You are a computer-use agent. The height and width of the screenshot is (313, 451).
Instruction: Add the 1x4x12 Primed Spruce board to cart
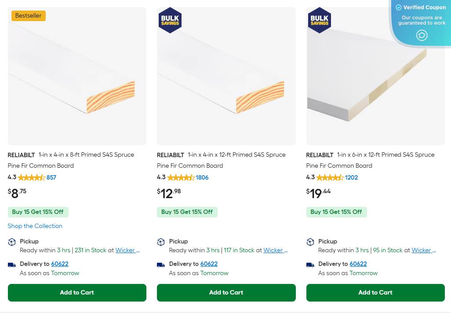pyautogui.click(x=226, y=292)
